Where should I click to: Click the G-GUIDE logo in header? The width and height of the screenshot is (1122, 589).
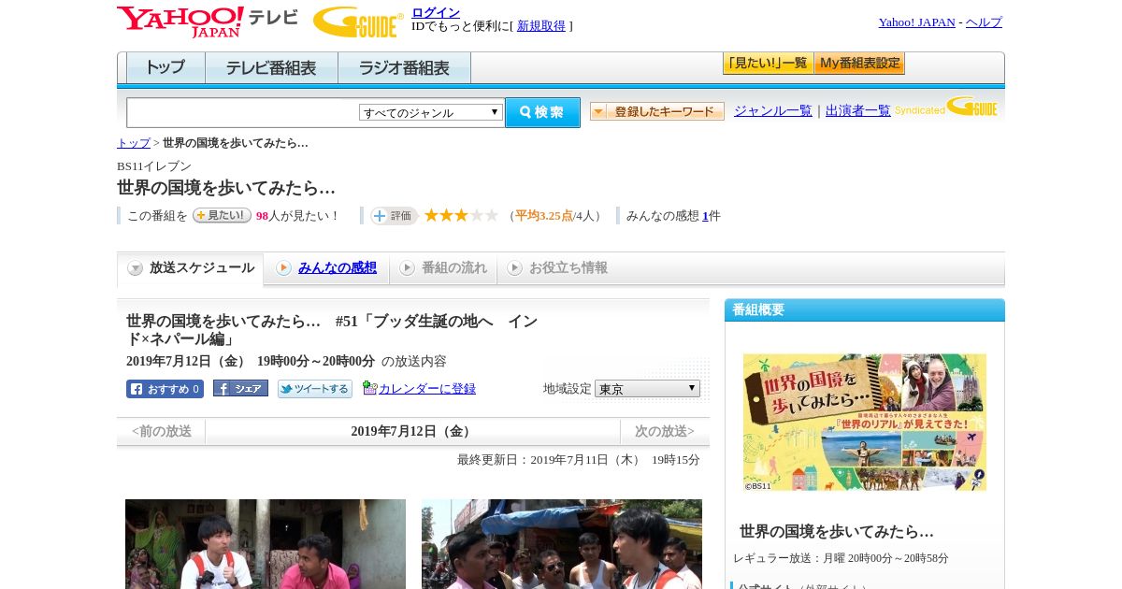(358, 22)
